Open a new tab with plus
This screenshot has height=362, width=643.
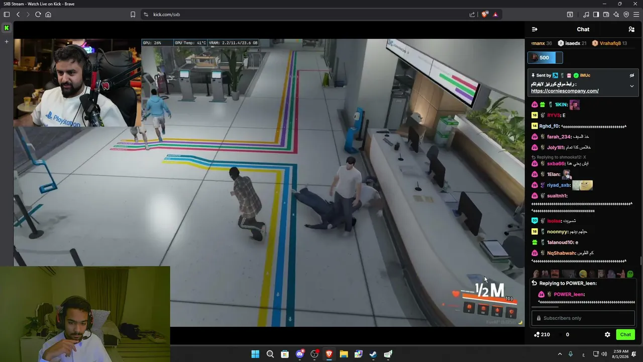[7, 41]
